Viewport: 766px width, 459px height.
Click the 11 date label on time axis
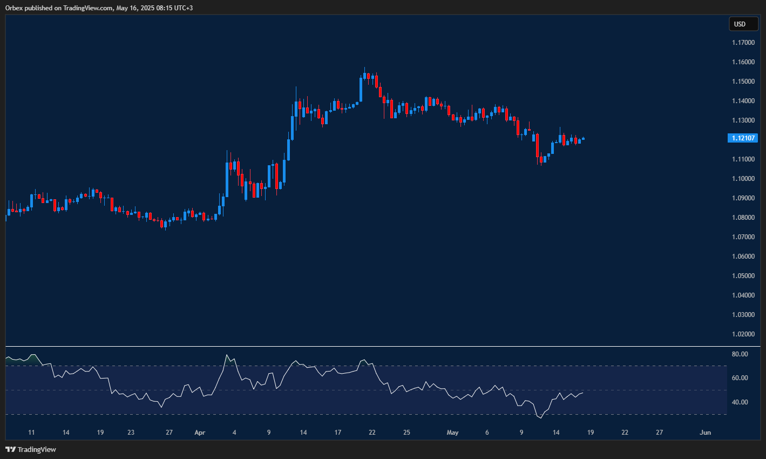click(x=31, y=433)
